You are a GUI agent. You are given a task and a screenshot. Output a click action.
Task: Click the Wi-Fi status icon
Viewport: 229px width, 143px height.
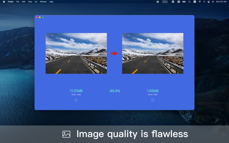coord(200,2)
